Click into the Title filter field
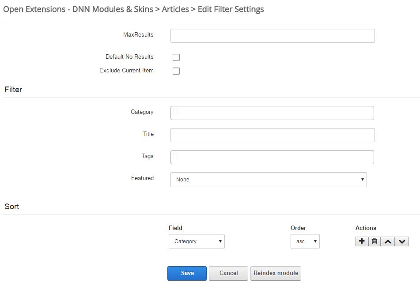 pos(272,135)
